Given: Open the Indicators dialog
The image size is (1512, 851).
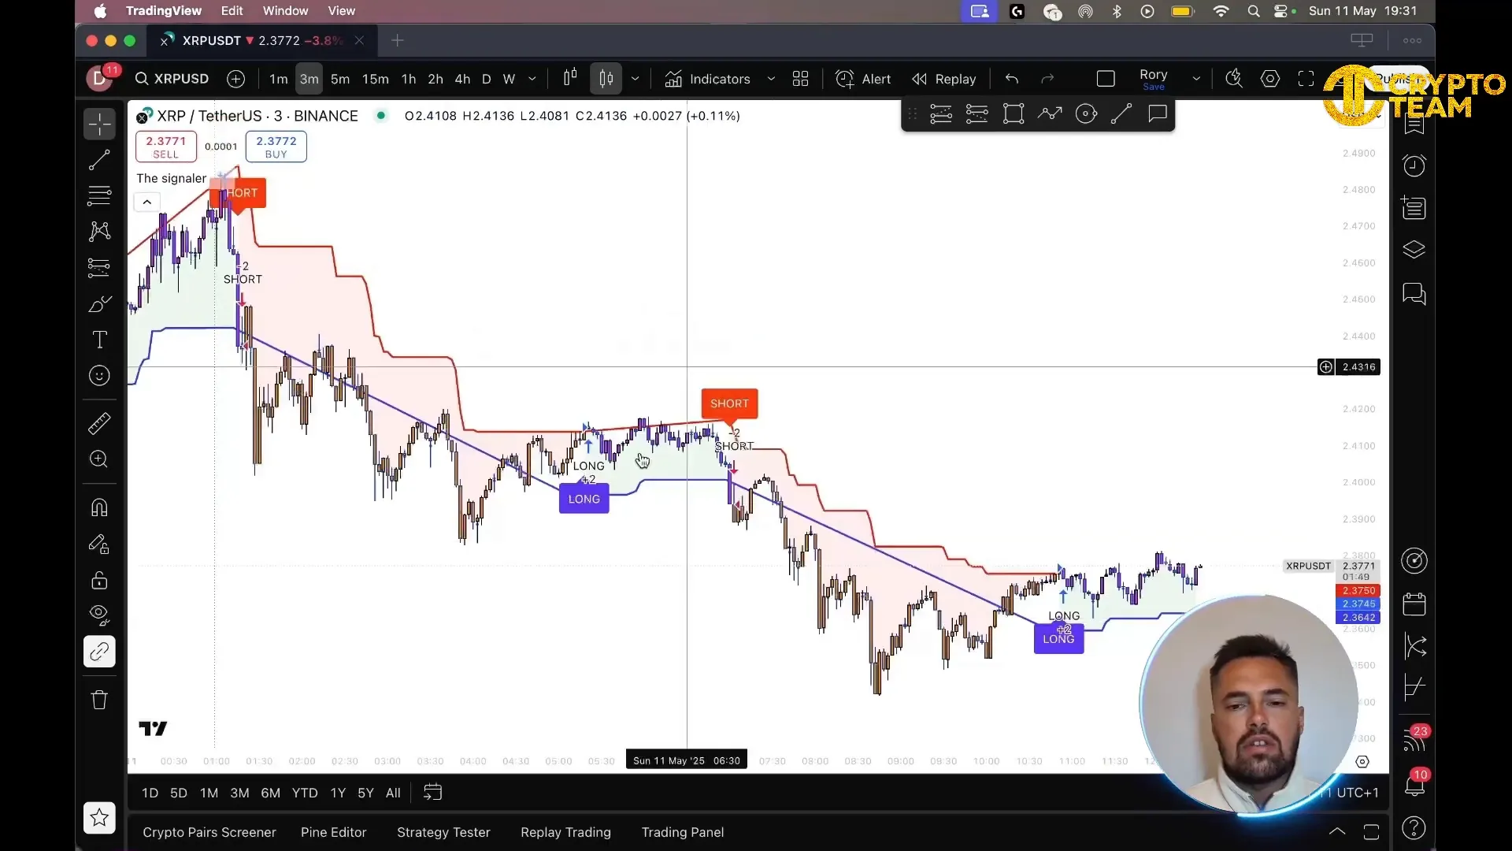Looking at the screenshot, I should tap(707, 79).
